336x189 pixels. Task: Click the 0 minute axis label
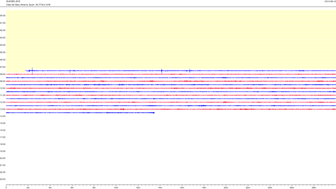point(6,188)
